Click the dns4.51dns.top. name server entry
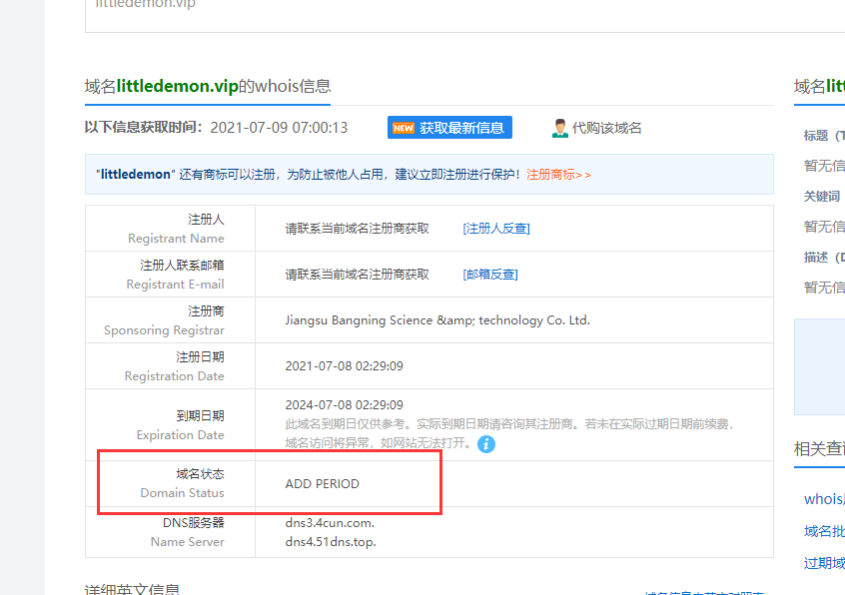The width and height of the screenshot is (845, 595). pos(331,542)
